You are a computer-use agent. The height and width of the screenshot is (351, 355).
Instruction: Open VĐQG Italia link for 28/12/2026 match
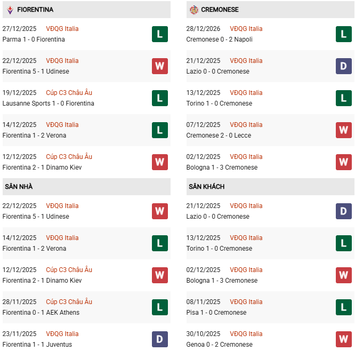pyautogui.click(x=246, y=29)
